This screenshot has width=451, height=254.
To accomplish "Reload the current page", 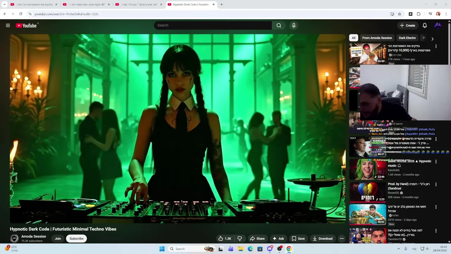I will coord(20,14).
